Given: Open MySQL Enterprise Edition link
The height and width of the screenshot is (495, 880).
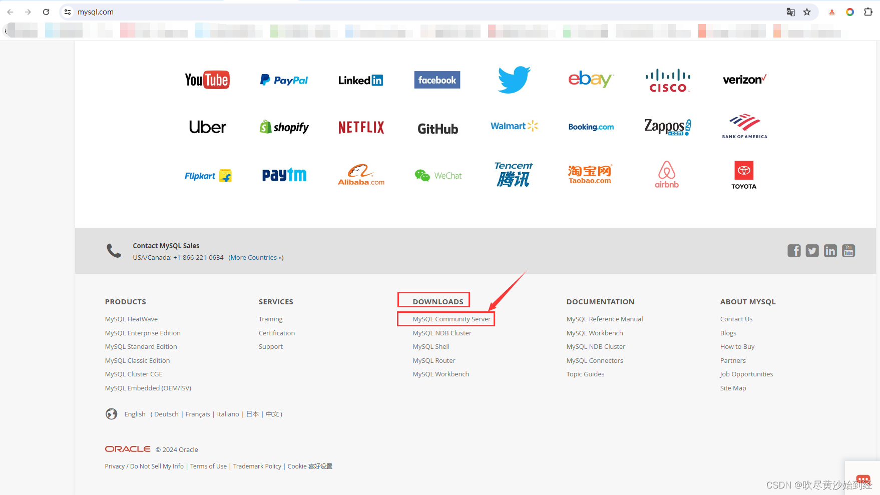Looking at the screenshot, I should coord(143,333).
